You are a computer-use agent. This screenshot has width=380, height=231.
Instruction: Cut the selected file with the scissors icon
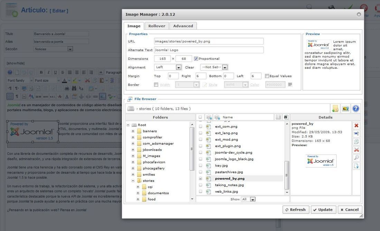click(356, 150)
